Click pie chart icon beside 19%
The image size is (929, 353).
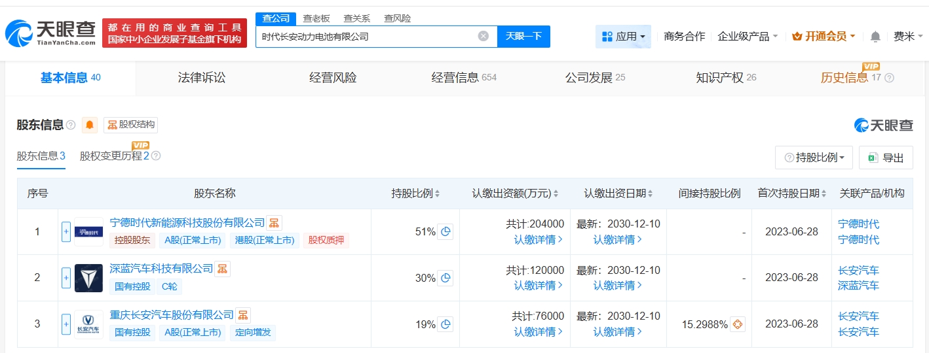coord(446,324)
